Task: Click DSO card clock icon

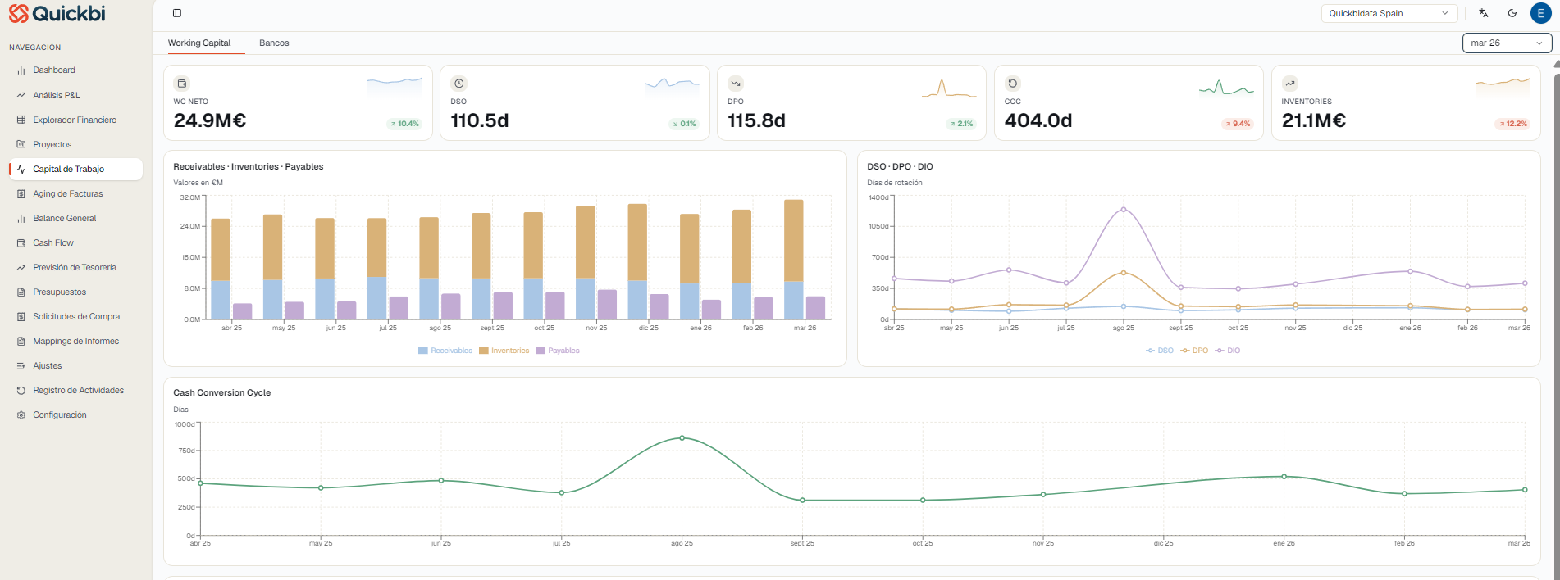Action: click(459, 84)
